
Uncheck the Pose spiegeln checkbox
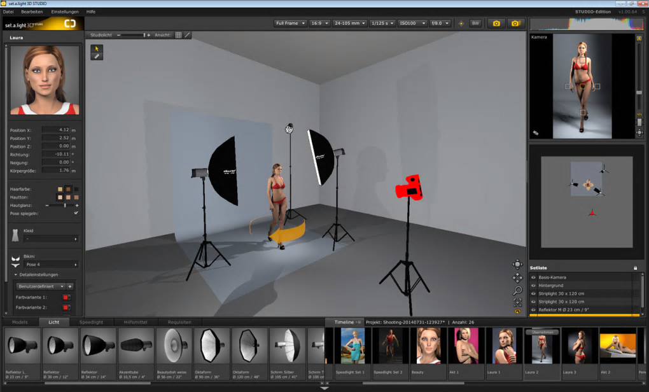(76, 213)
